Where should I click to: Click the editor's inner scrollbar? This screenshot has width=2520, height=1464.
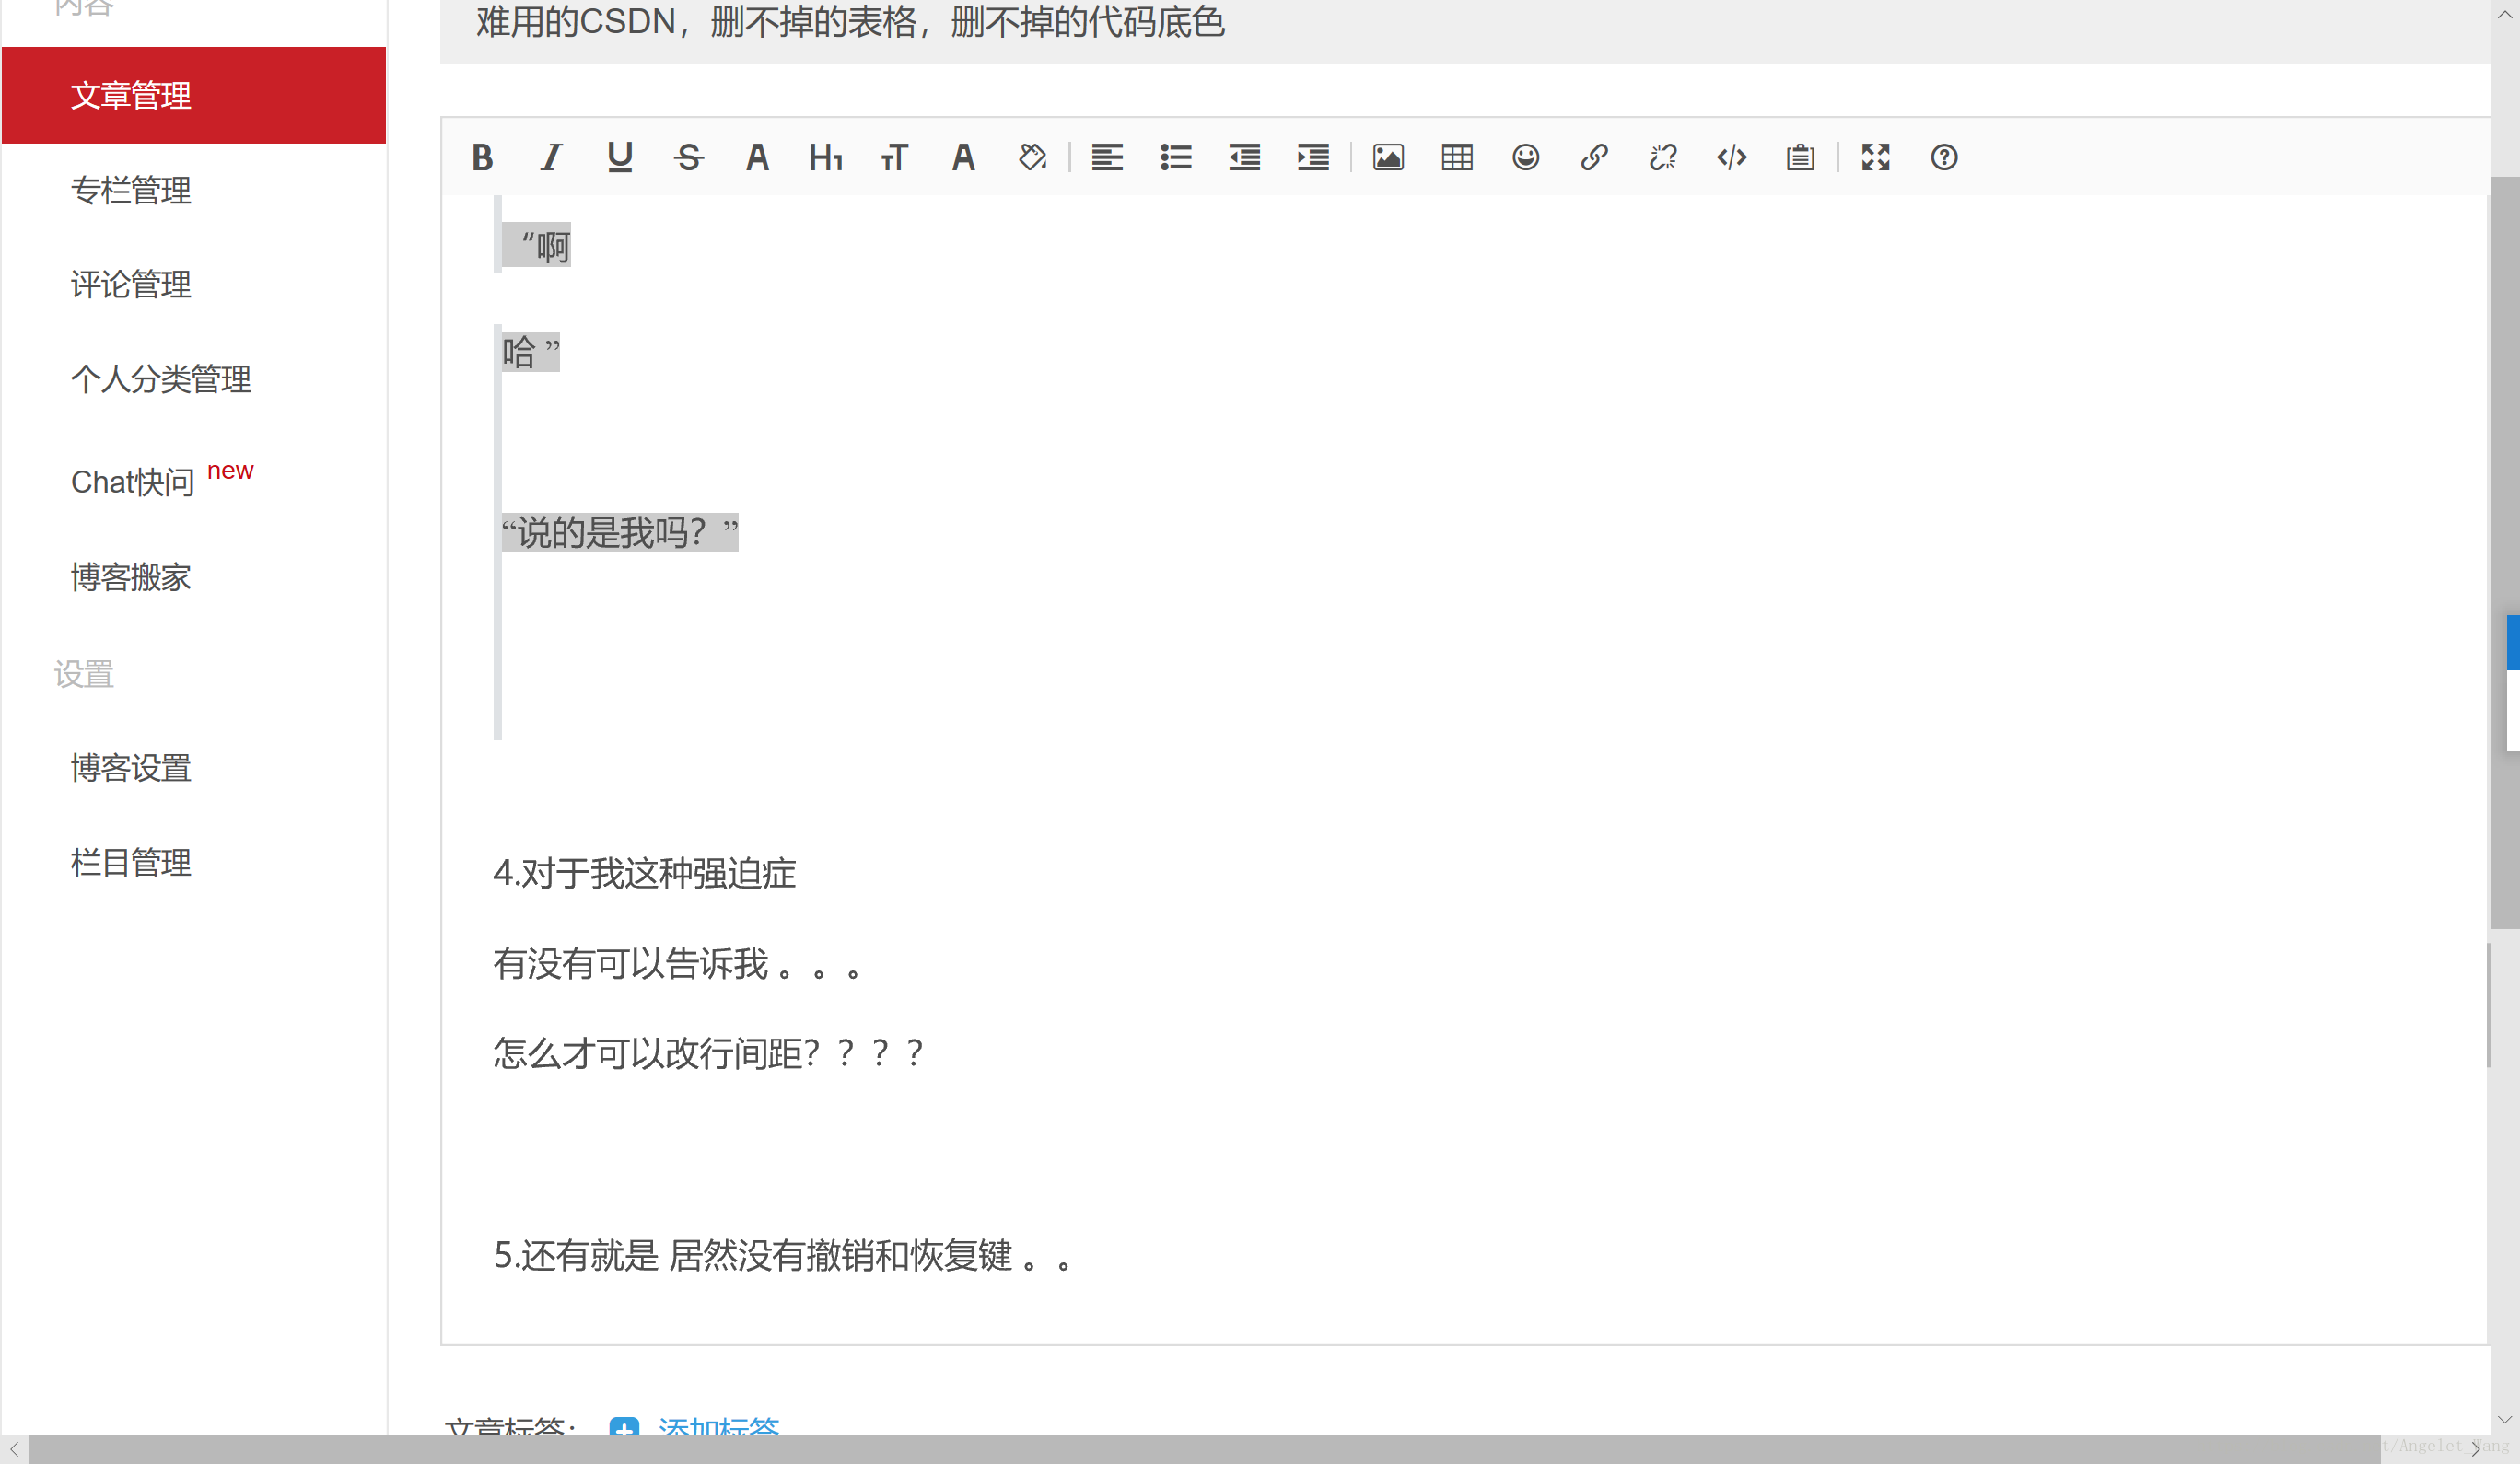tap(2487, 1004)
